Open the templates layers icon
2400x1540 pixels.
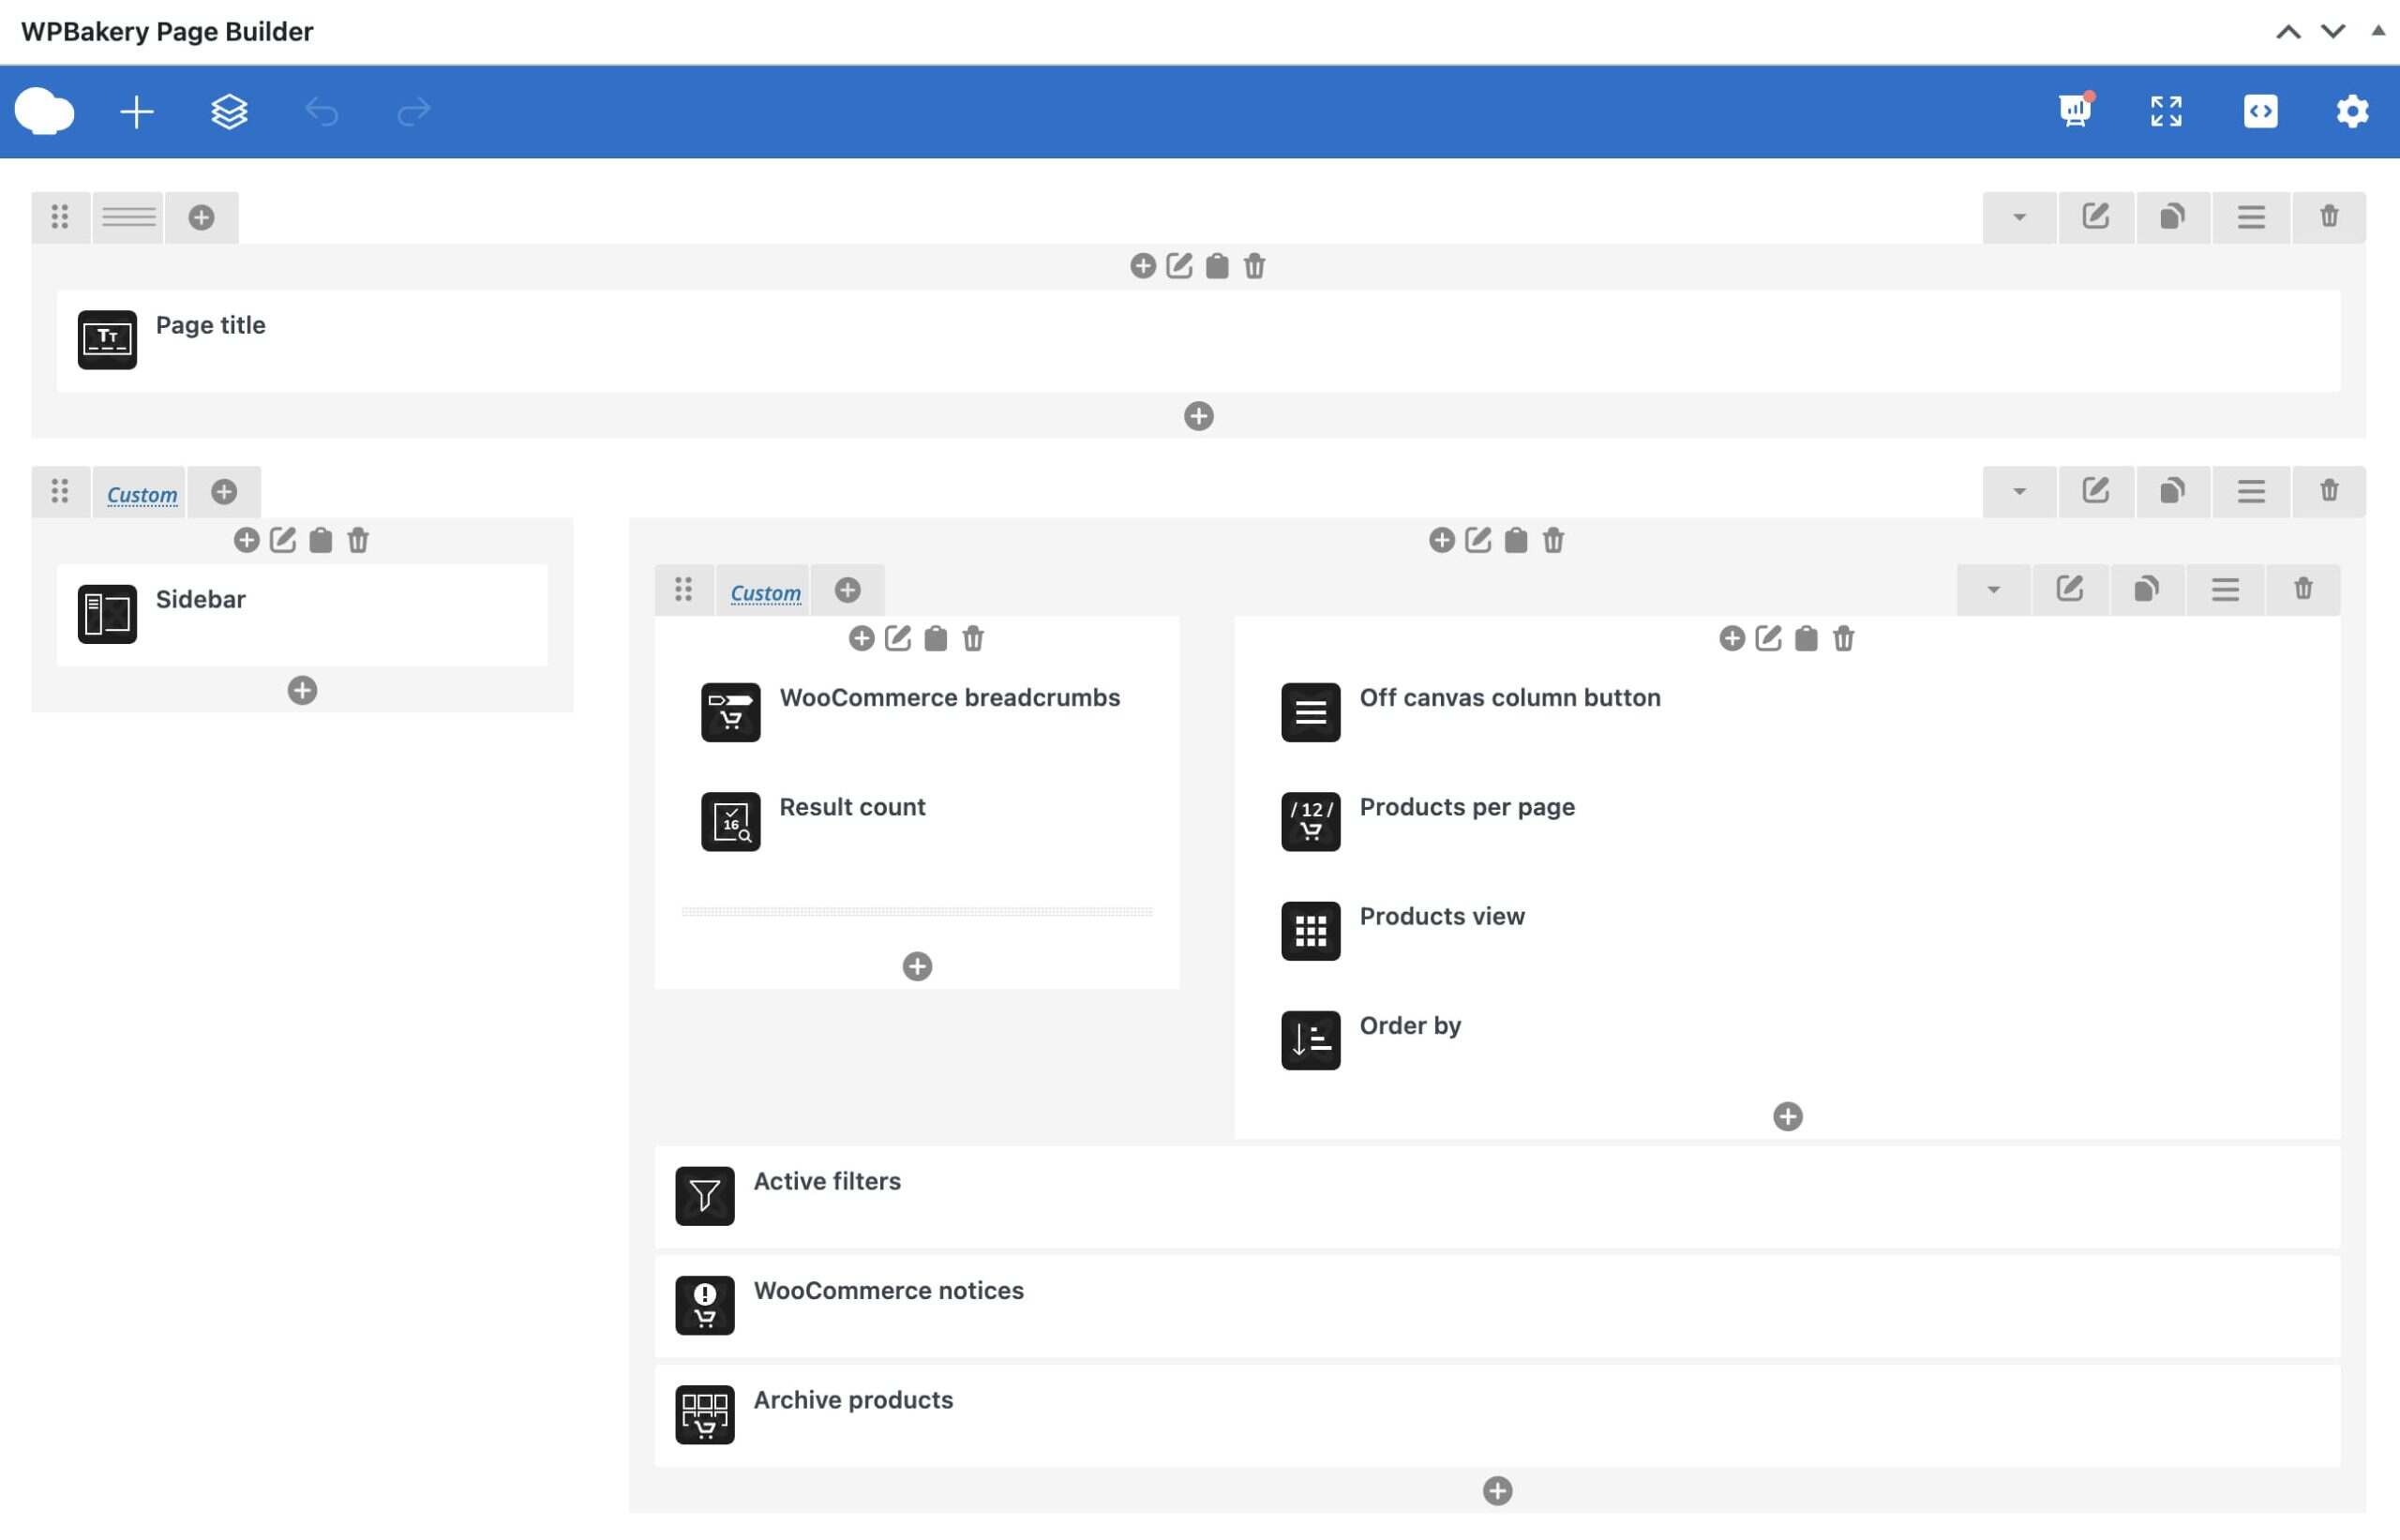pyautogui.click(x=229, y=111)
